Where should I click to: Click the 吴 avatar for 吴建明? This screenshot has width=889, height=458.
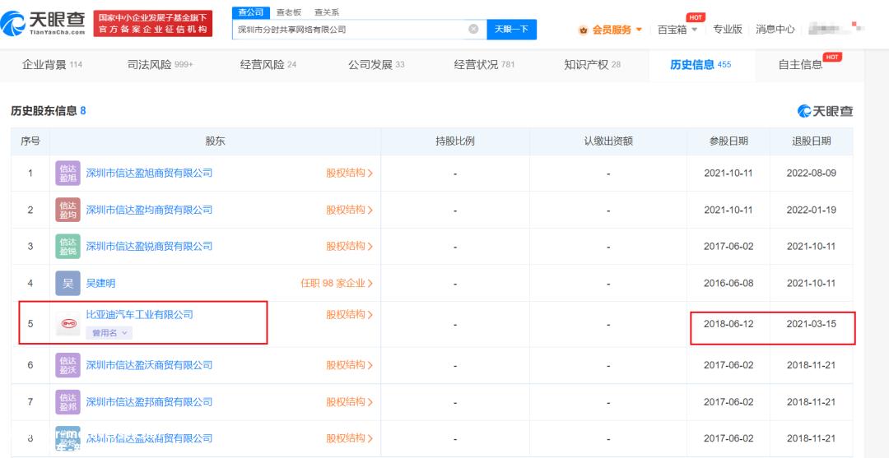tap(68, 283)
